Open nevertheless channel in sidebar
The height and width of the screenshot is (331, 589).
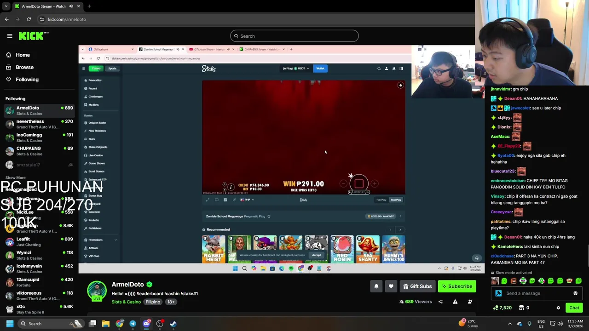(39, 124)
